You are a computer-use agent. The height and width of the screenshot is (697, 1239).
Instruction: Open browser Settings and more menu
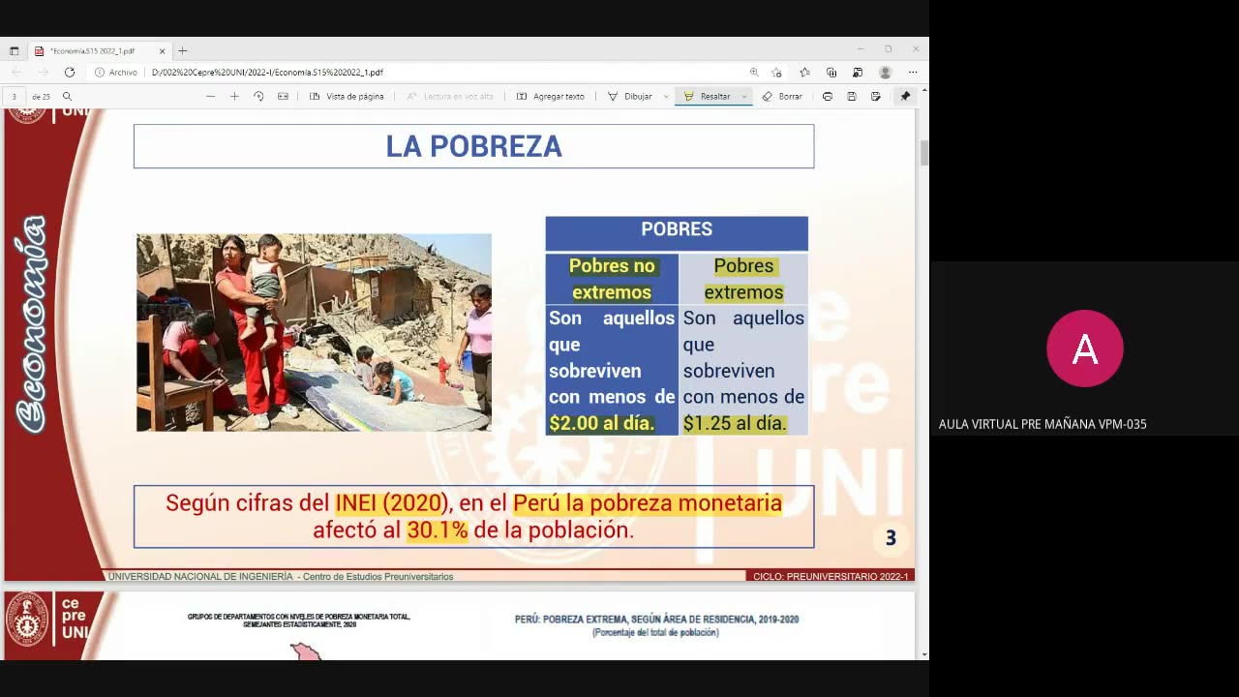(912, 73)
